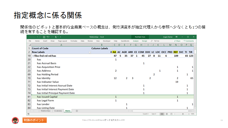Click the 150% zoom level indicator
This screenshot has height=128, width=228.
192,114
